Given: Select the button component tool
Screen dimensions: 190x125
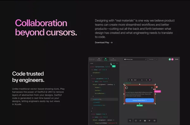Looking at the screenshot, I should [155, 121].
